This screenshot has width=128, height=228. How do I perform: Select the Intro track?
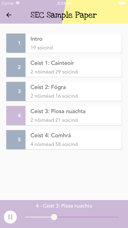(x=64, y=43)
